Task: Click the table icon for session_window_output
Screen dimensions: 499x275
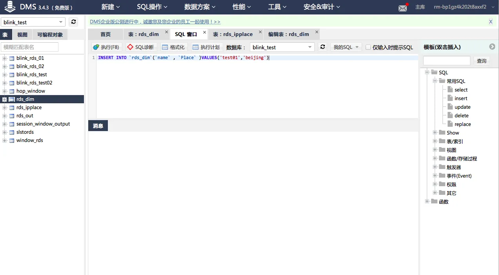Action: point(12,124)
